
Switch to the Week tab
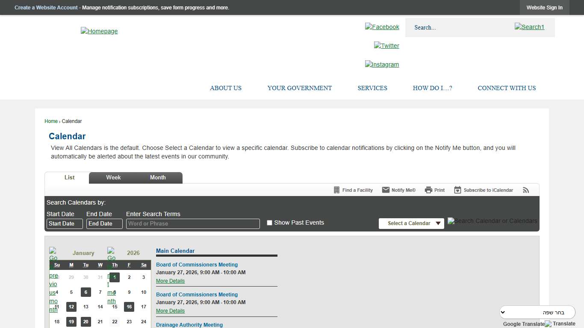pyautogui.click(x=113, y=178)
